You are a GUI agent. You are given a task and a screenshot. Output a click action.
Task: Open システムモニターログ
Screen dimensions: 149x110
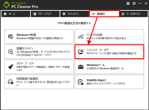coord(109,52)
